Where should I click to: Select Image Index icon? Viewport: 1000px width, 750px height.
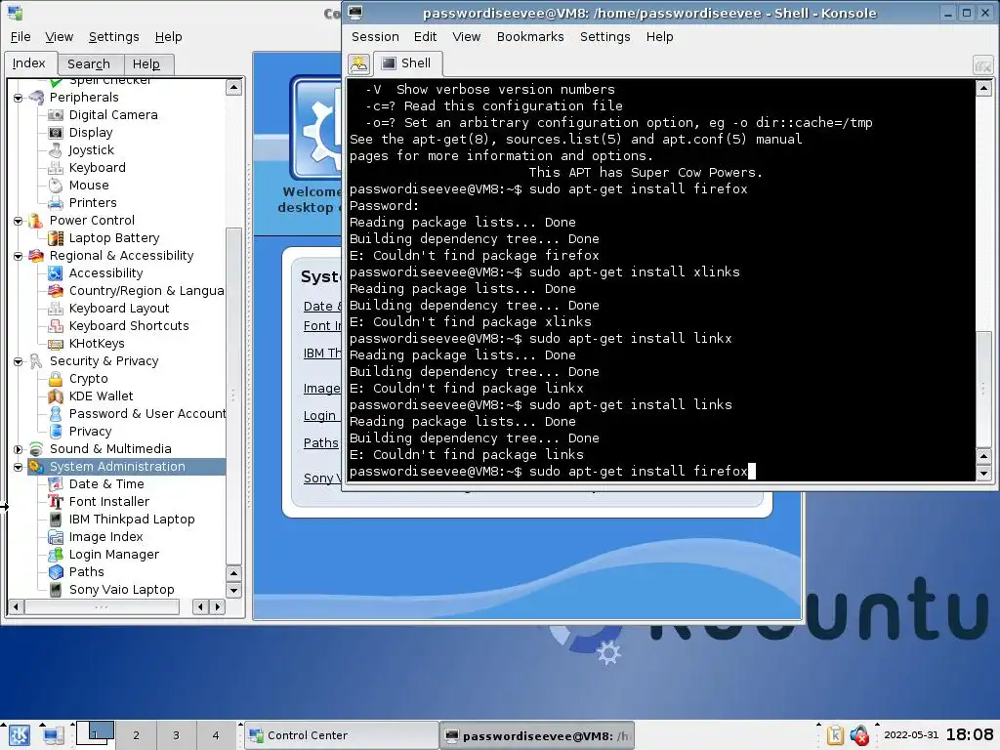56,537
